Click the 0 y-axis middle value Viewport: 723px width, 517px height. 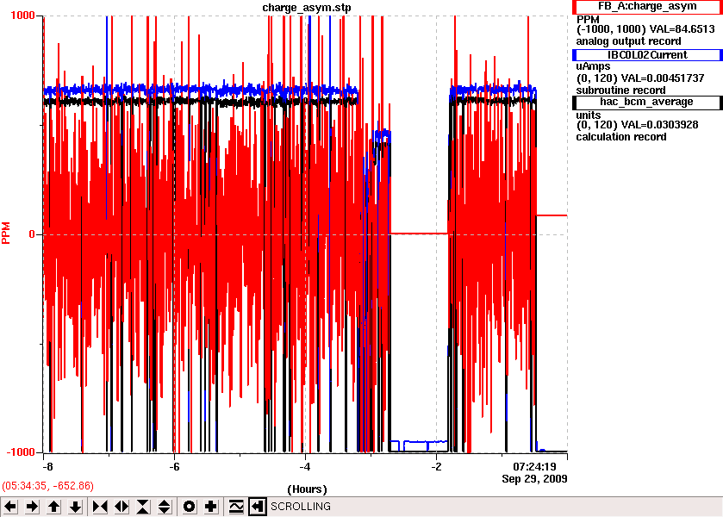pyautogui.click(x=32, y=234)
